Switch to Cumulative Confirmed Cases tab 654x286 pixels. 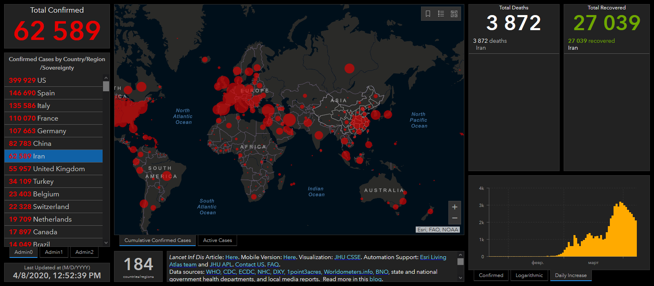tap(158, 240)
